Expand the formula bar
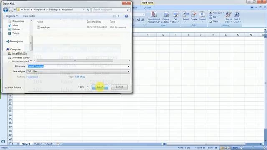Screen dimensions: 267x150 tap(265, 30)
